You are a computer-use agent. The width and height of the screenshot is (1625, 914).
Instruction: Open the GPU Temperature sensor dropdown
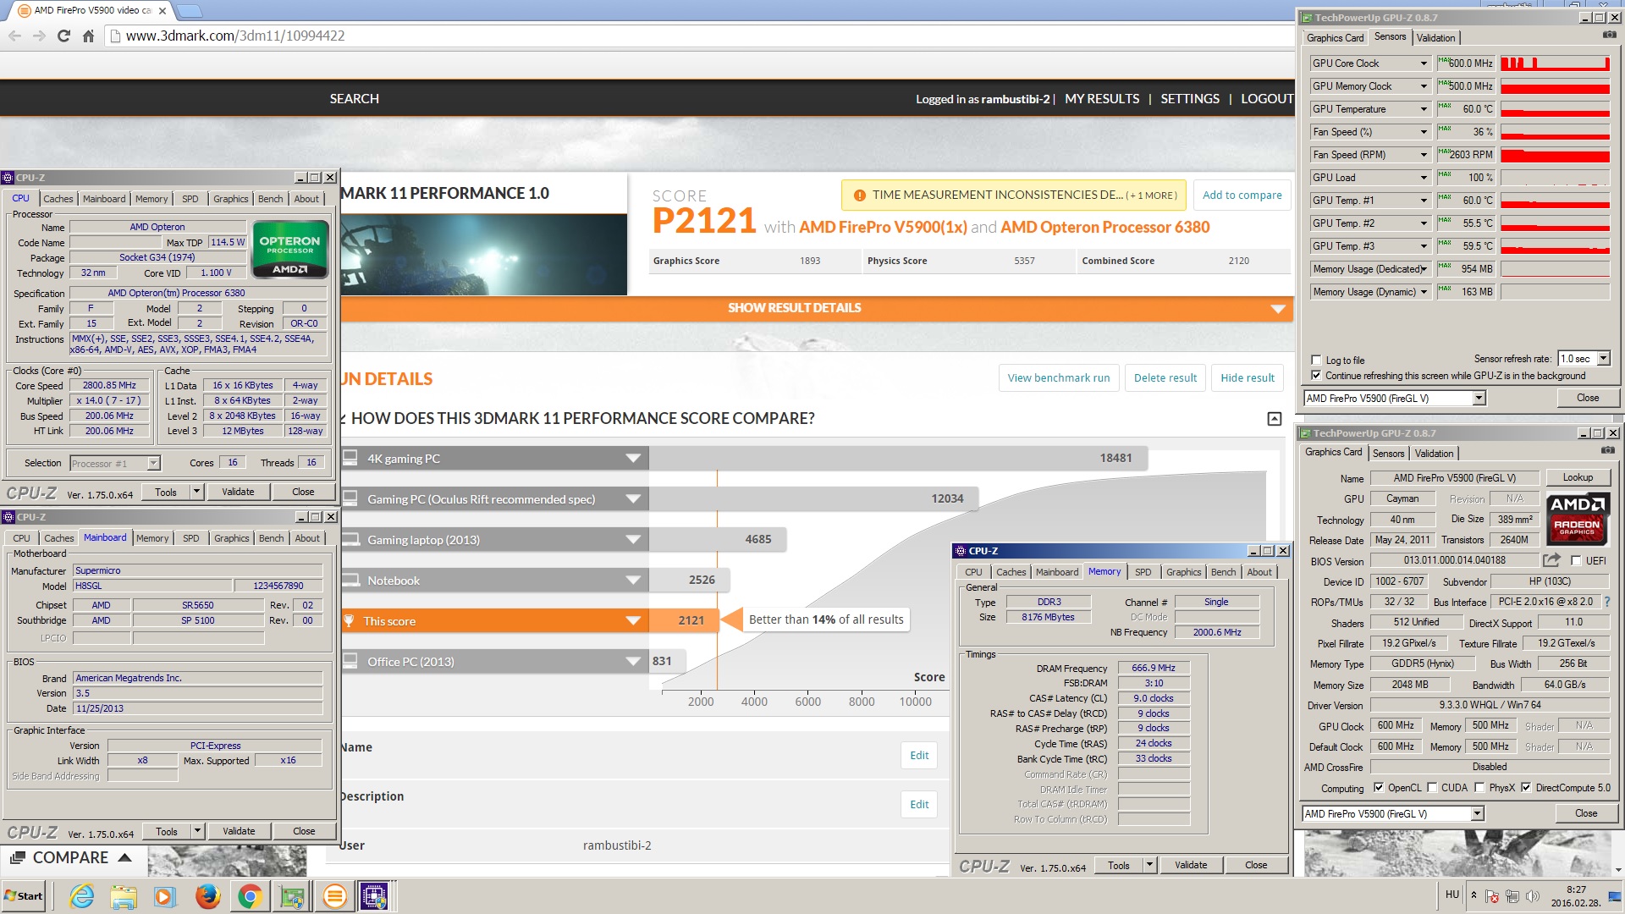point(1424,109)
